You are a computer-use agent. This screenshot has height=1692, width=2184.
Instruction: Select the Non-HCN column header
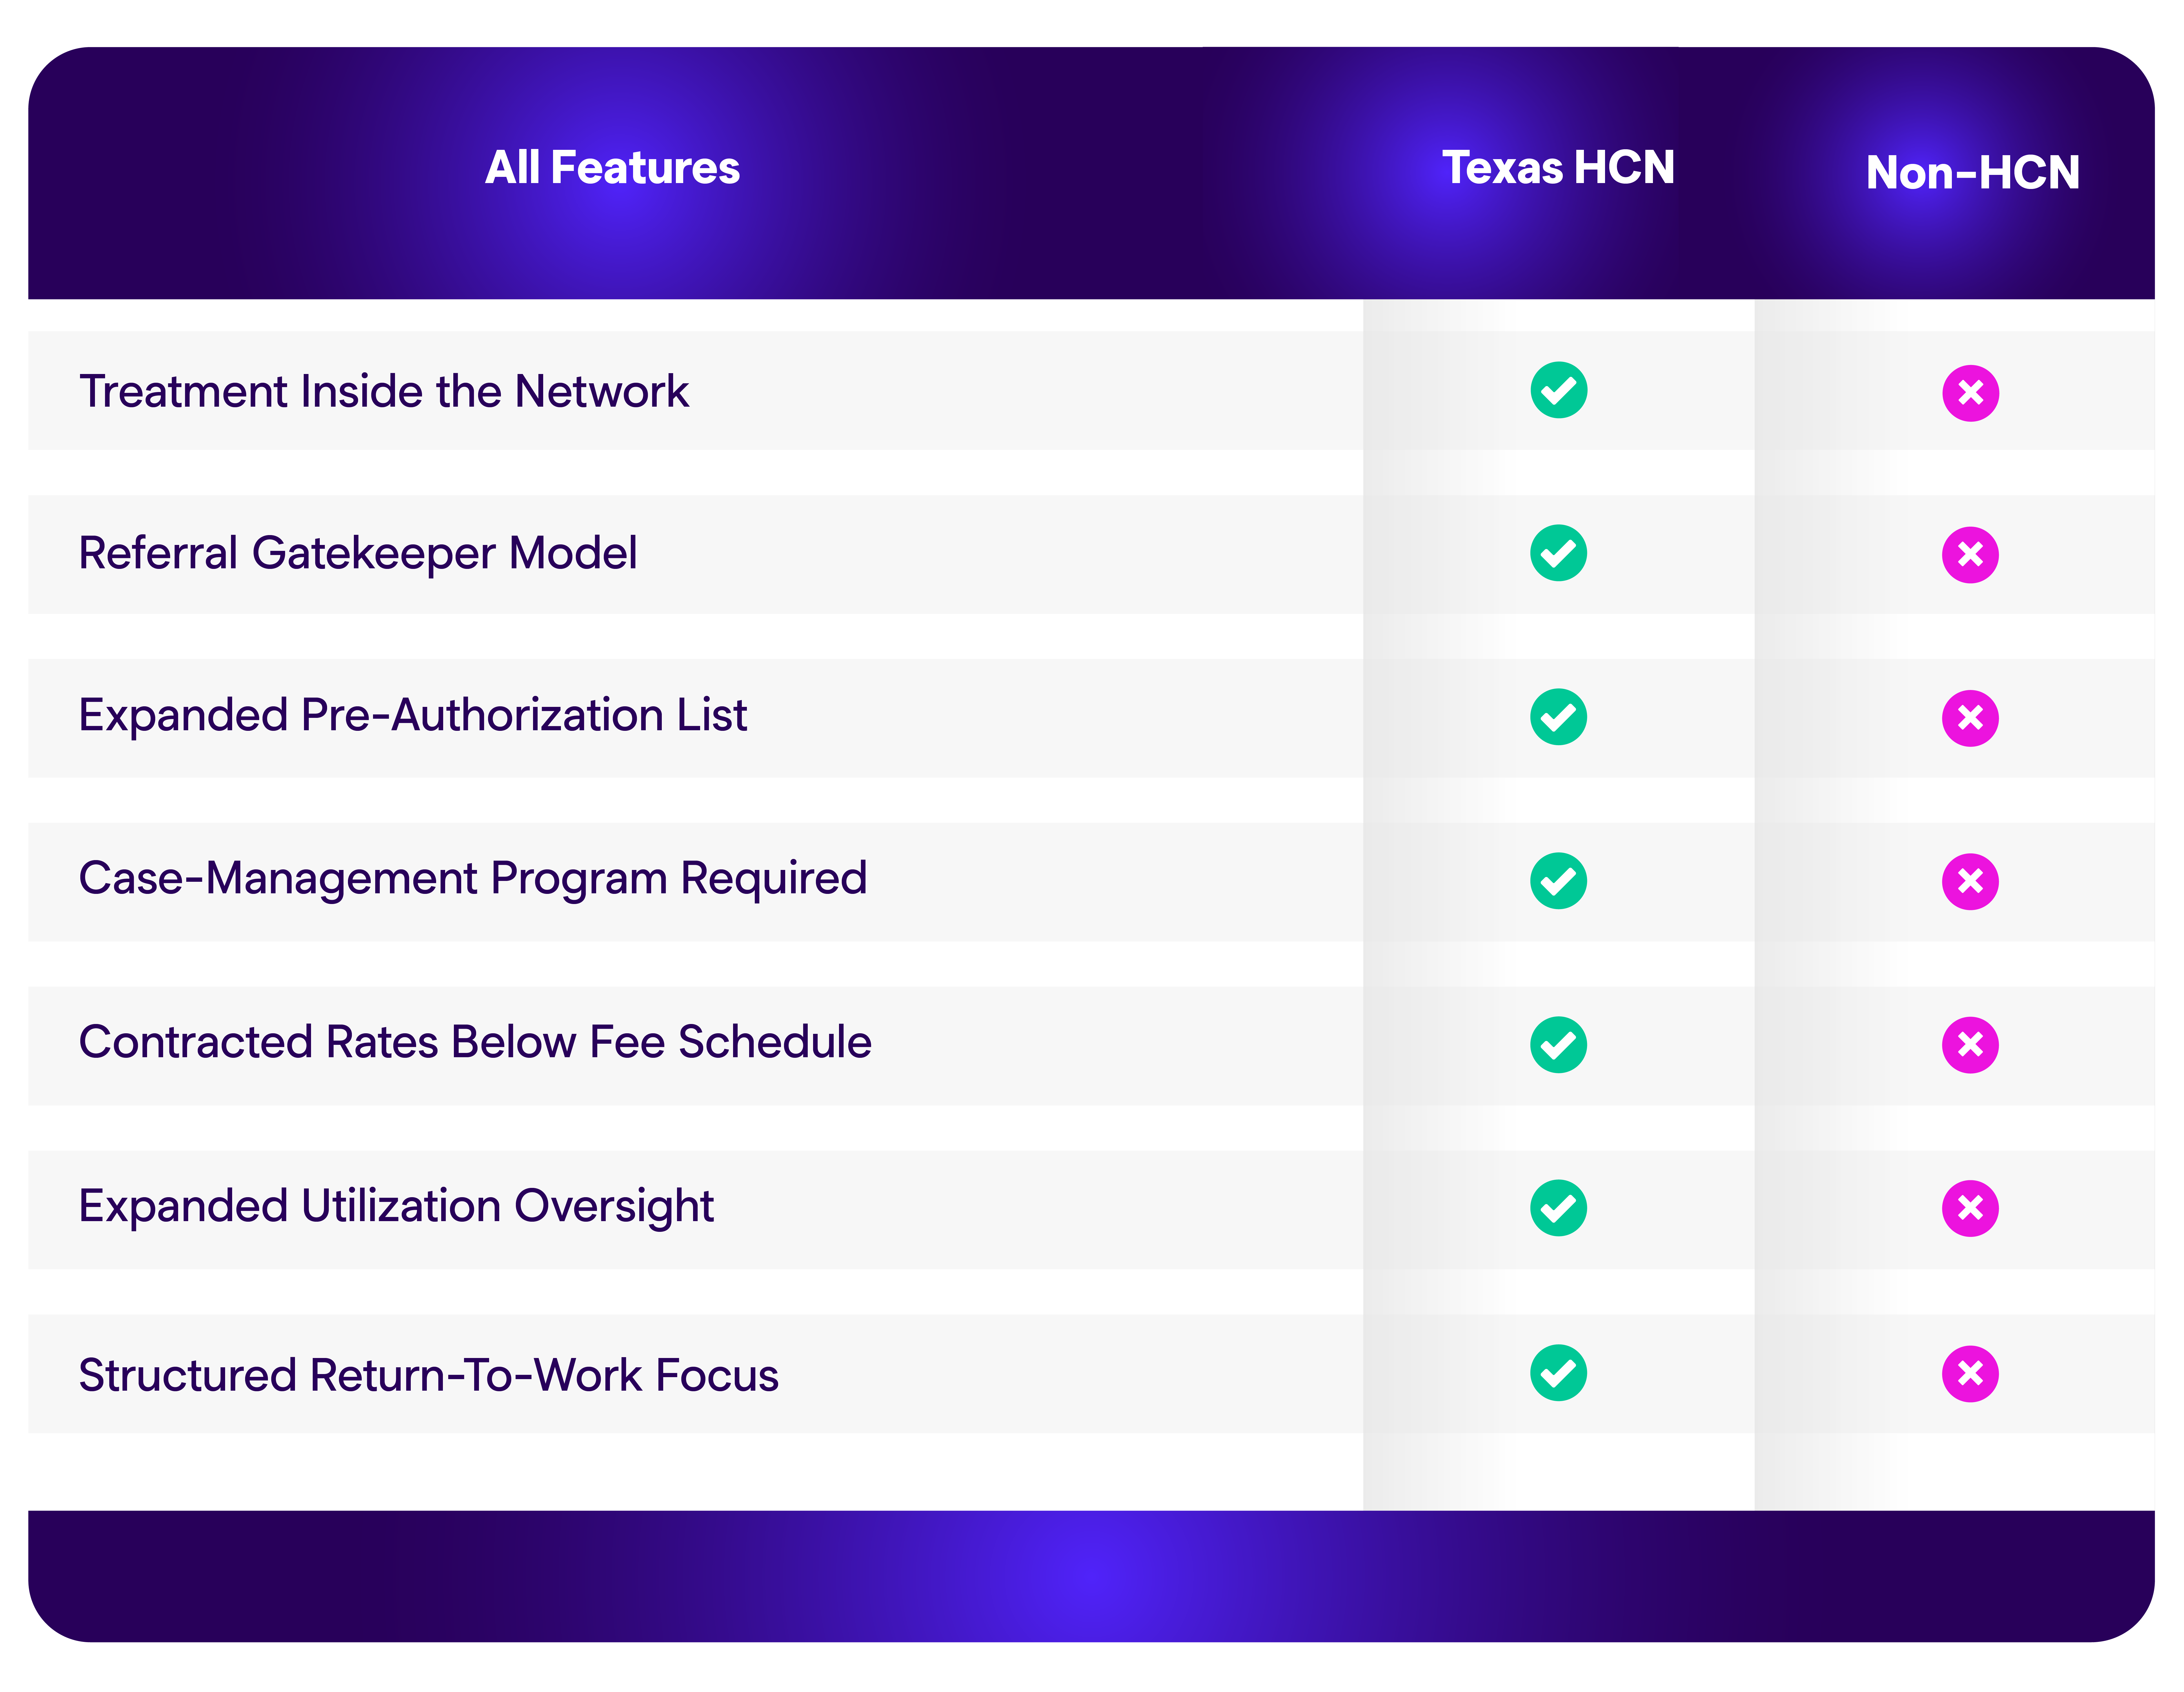(1972, 173)
